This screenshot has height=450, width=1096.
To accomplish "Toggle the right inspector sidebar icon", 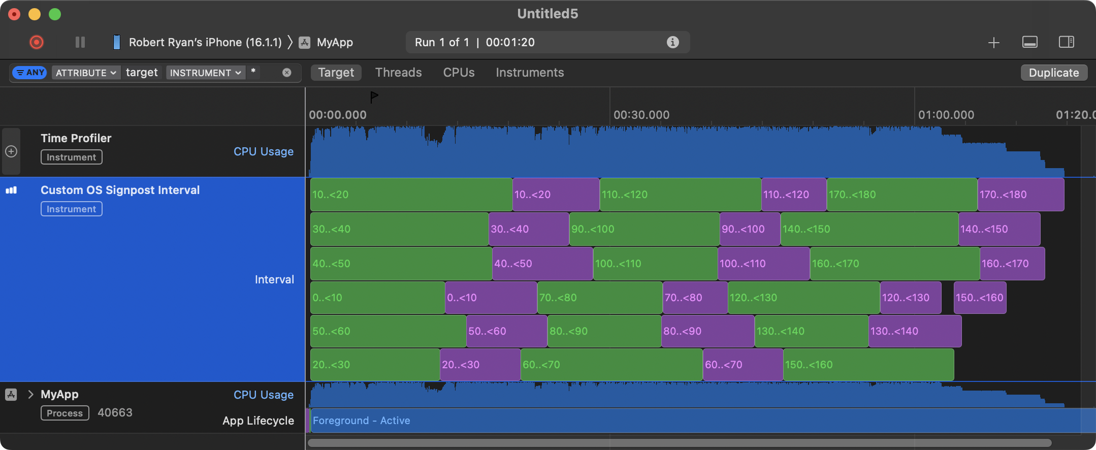I will click(1067, 42).
